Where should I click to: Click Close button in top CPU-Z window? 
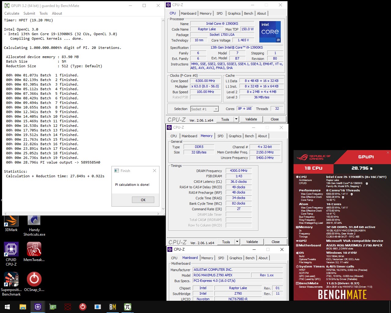[x=275, y=119]
